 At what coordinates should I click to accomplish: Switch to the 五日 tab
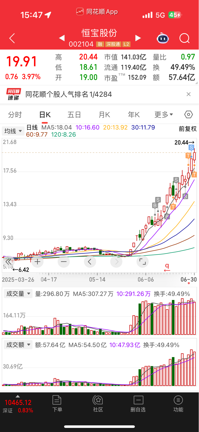pos(74,115)
